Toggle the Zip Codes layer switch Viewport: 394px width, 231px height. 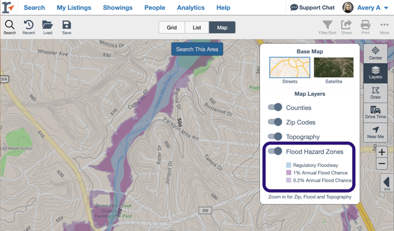275,122
